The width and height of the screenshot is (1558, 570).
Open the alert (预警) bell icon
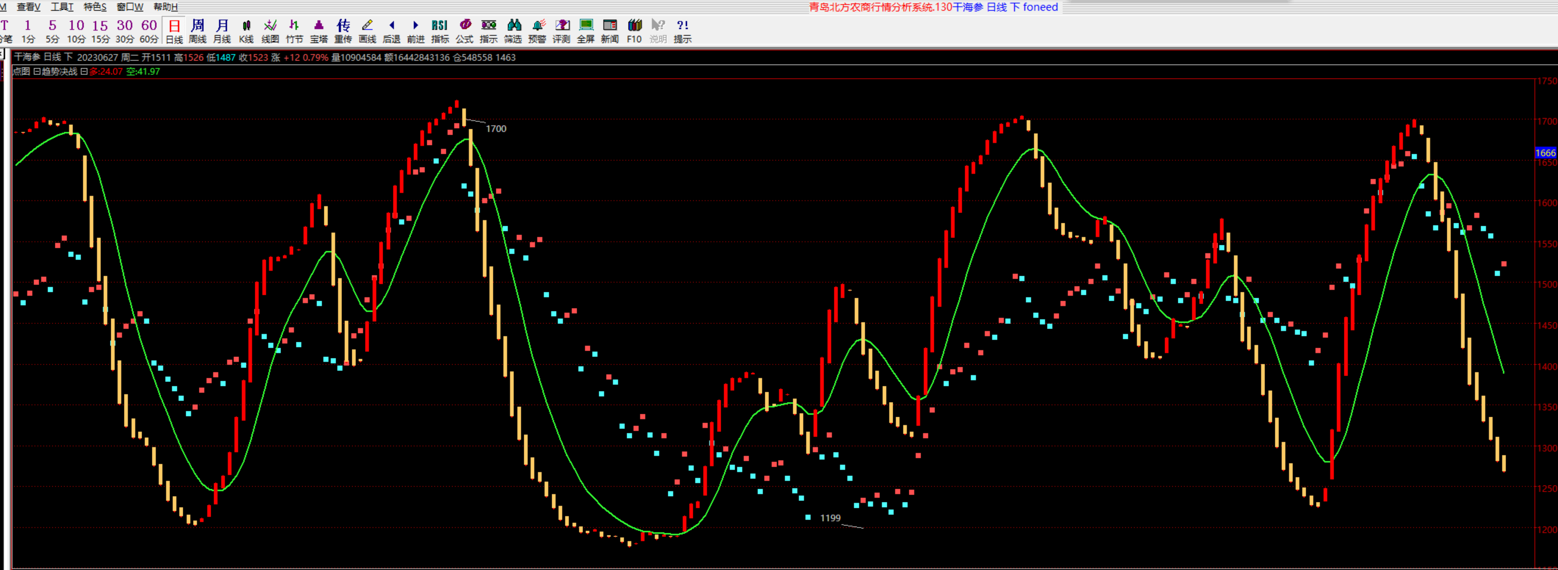click(537, 31)
